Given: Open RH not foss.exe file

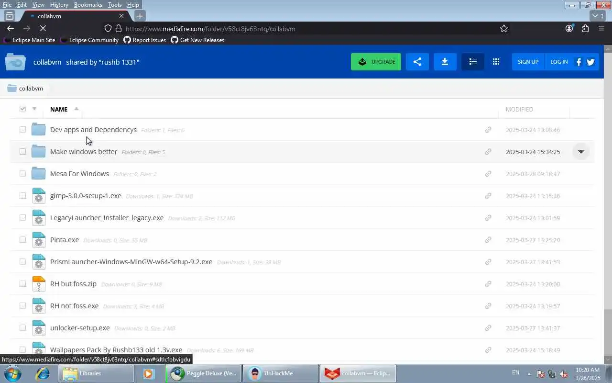Looking at the screenshot, I should pos(74,306).
